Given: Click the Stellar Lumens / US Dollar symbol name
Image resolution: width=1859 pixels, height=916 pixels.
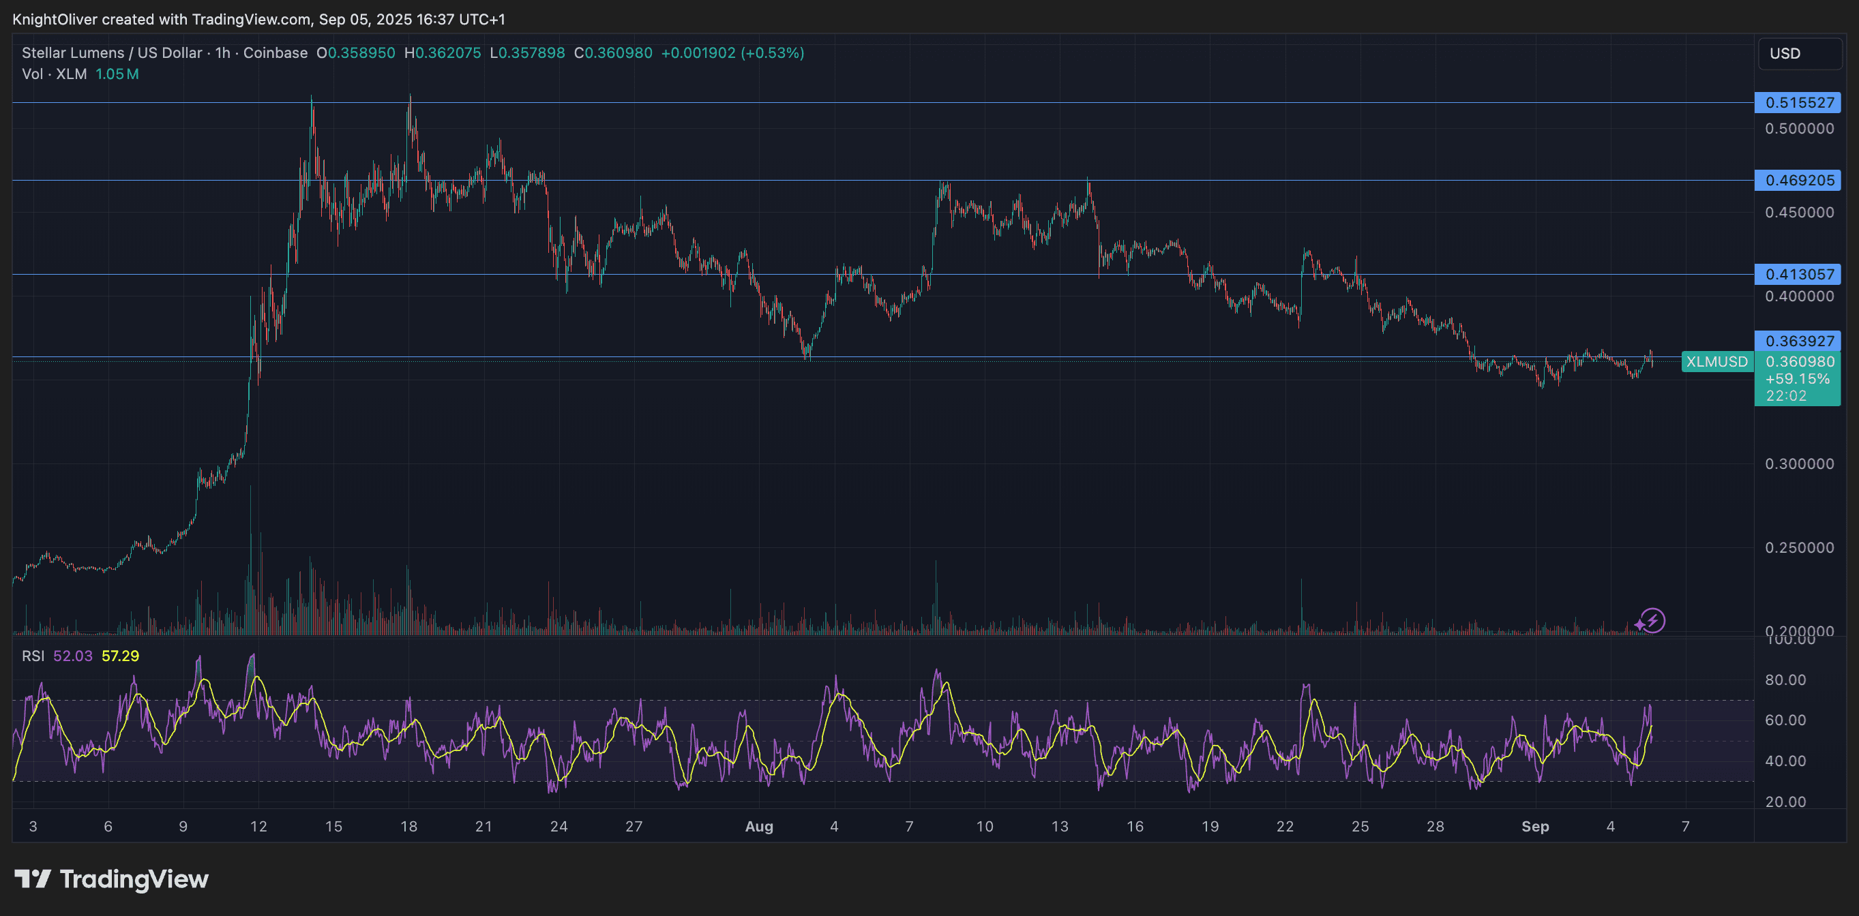Looking at the screenshot, I should [x=113, y=52].
